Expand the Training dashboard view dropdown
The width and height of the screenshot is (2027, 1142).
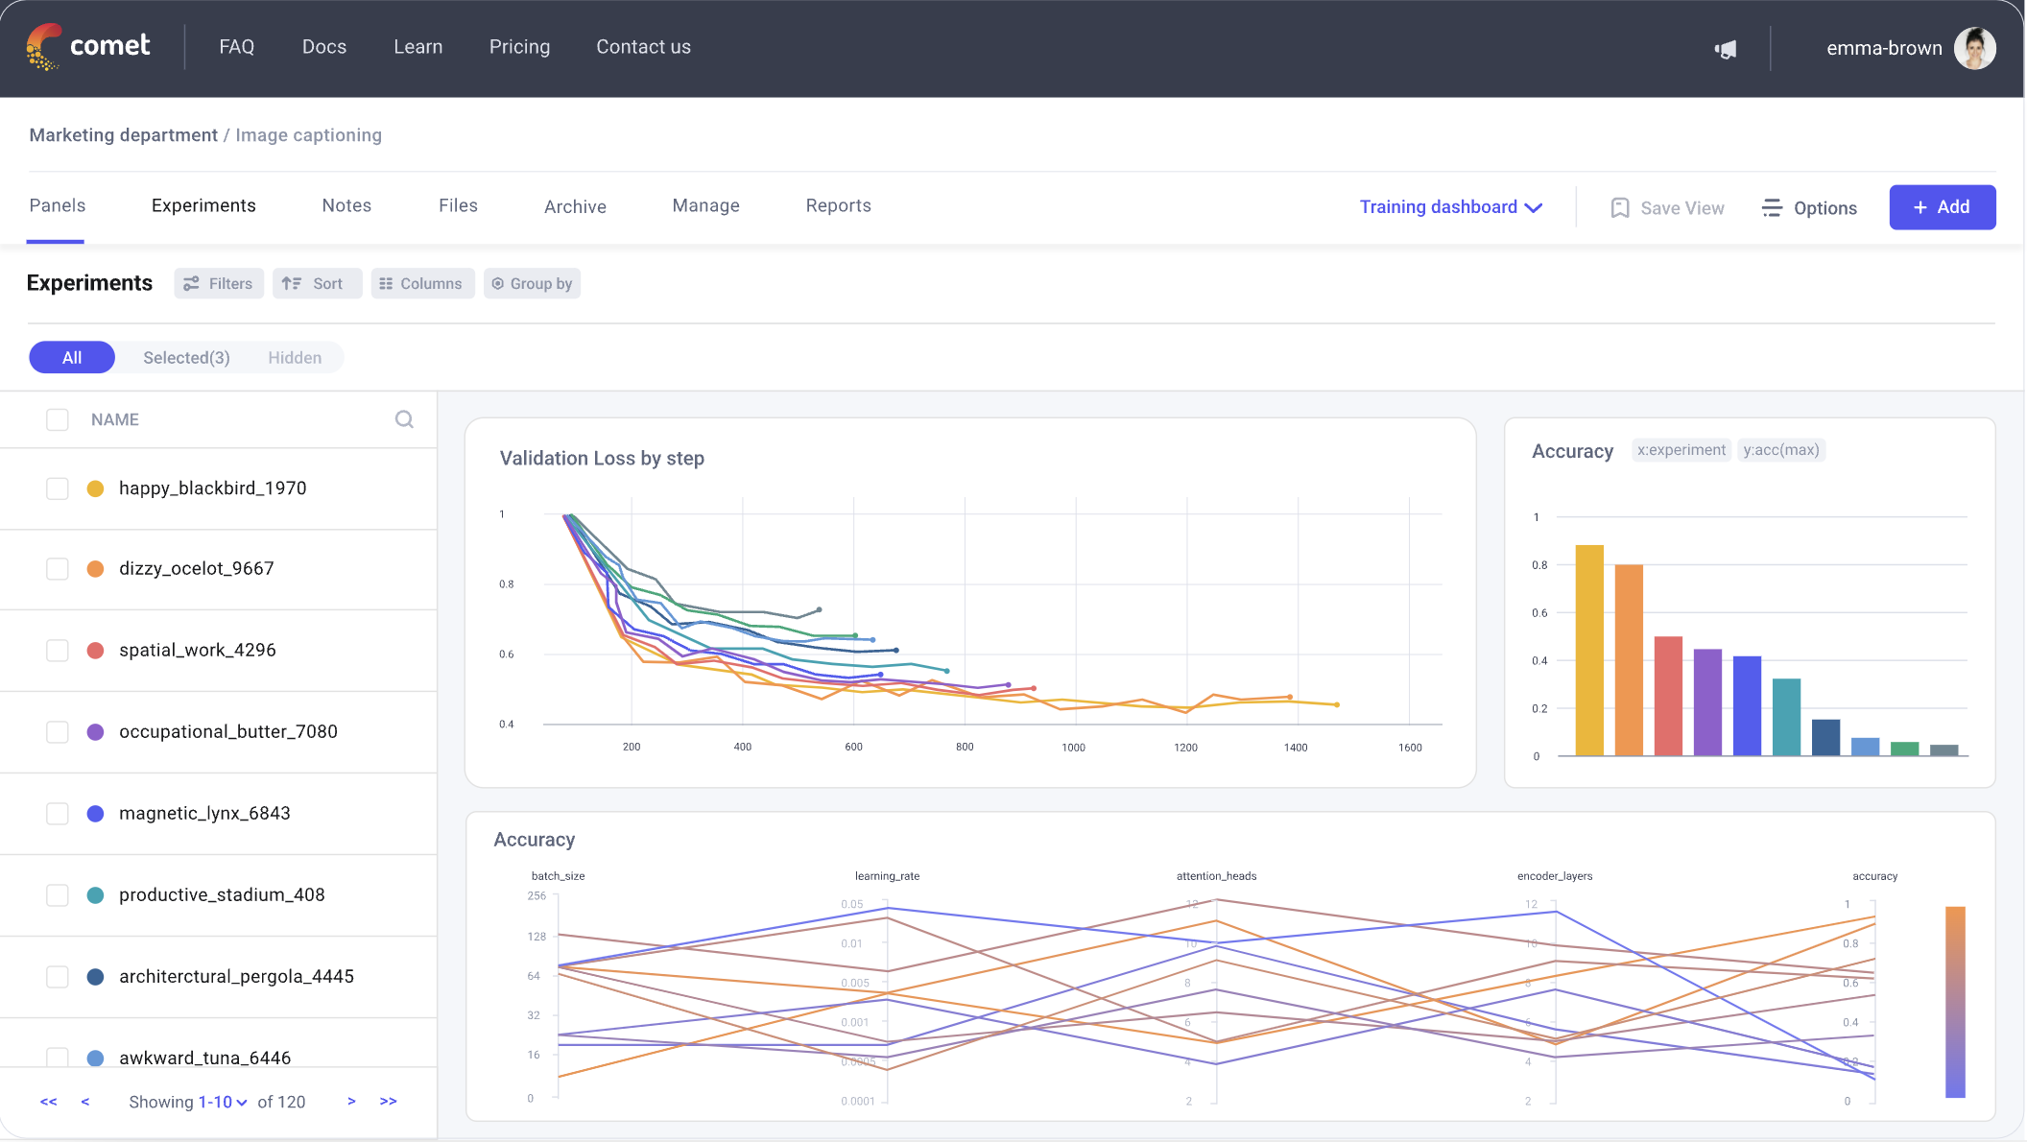click(x=1450, y=207)
